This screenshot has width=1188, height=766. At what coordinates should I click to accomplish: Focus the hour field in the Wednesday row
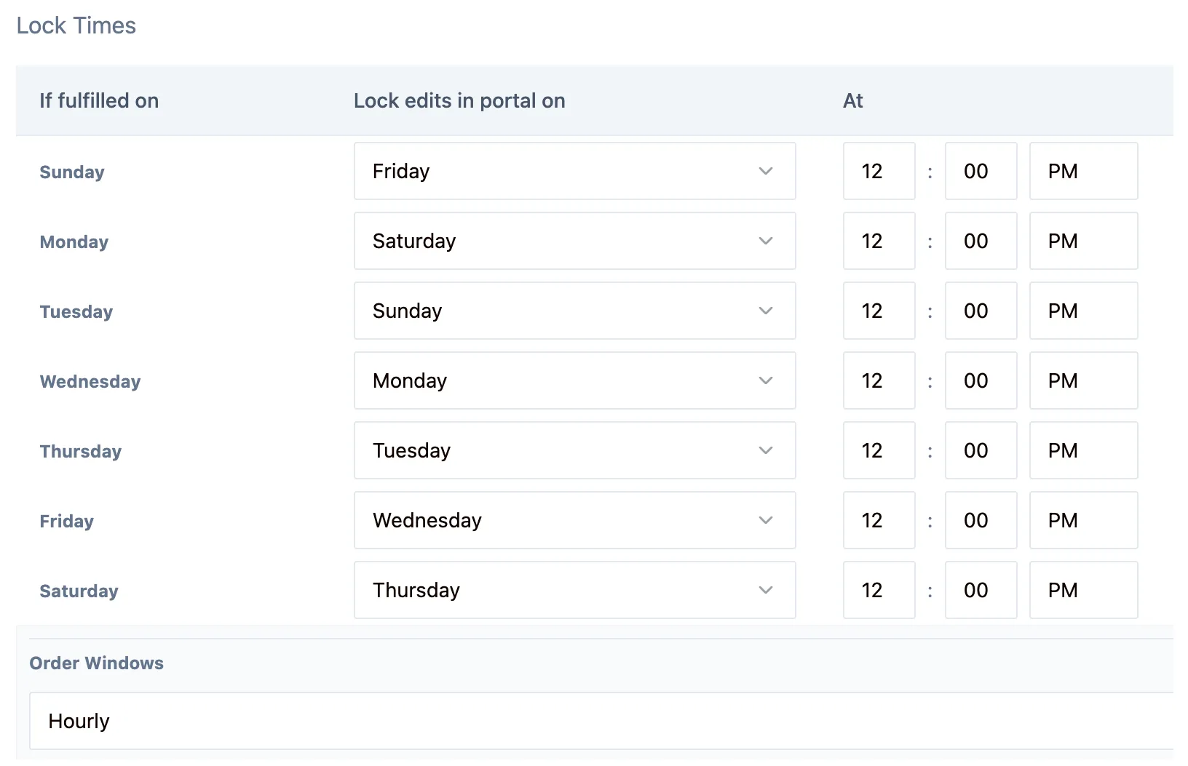(879, 380)
